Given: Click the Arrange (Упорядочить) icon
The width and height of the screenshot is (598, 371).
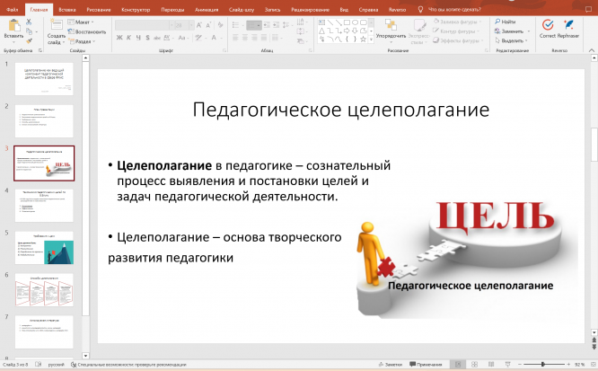Looking at the screenshot, I should 391,25.
